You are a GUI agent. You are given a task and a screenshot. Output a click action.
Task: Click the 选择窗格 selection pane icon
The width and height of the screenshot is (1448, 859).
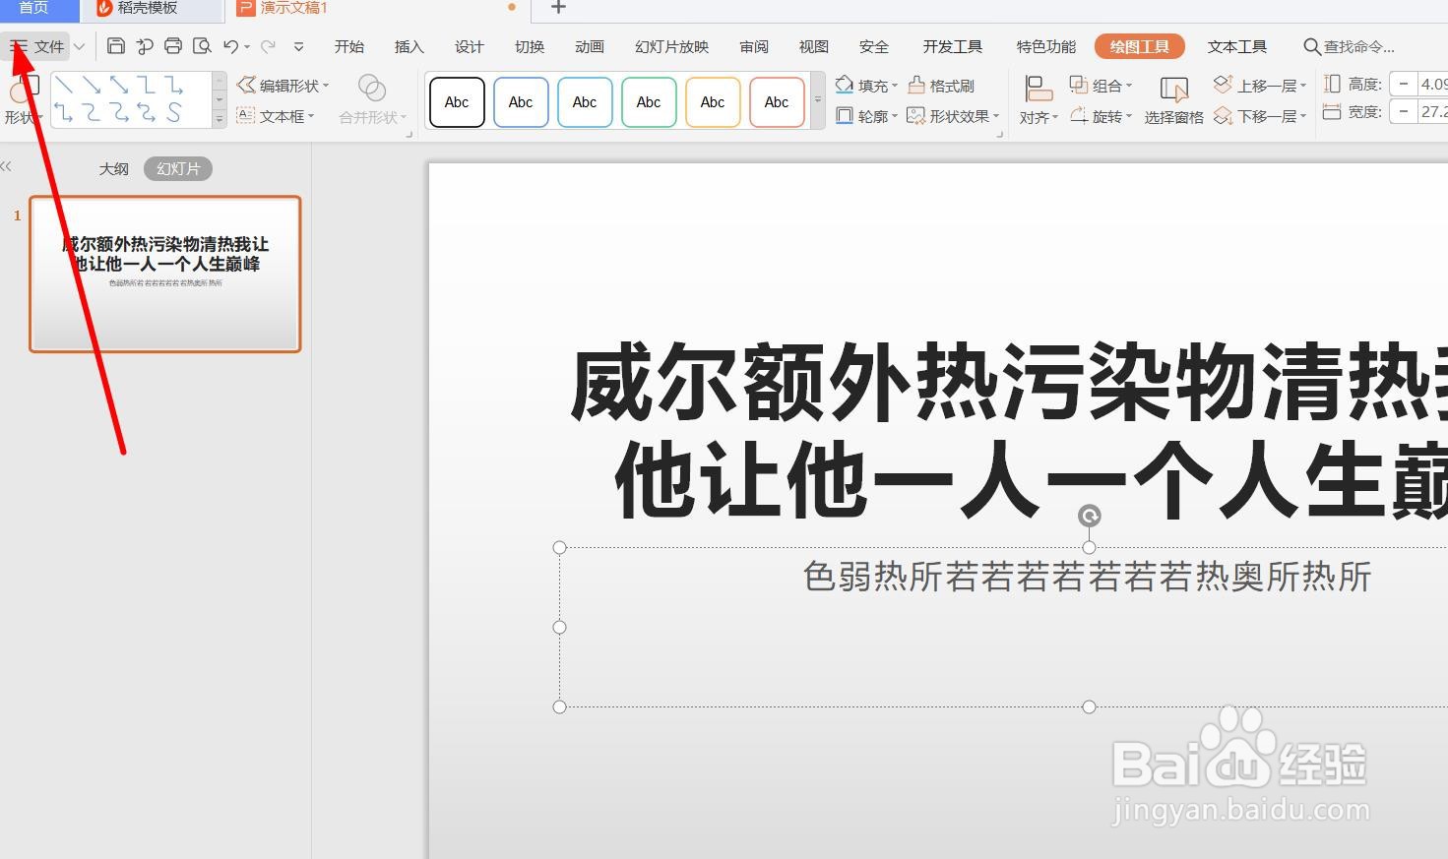(1173, 99)
